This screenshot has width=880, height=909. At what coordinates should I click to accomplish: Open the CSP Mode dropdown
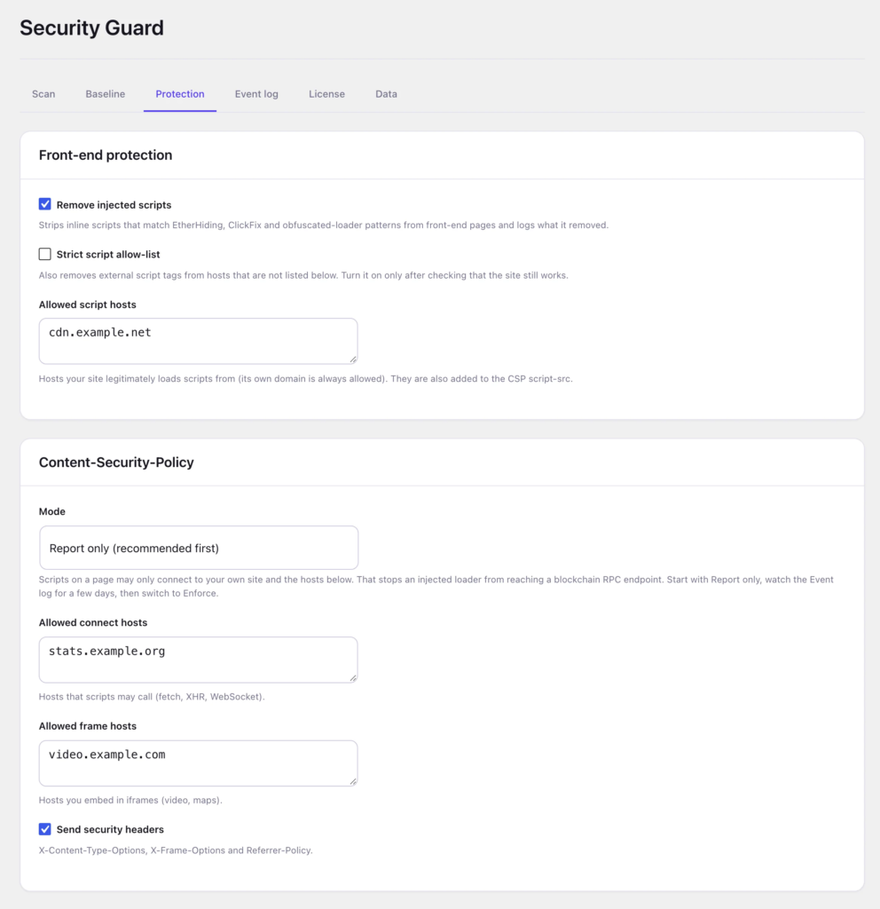pyautogui.click(x=199, y=548)
